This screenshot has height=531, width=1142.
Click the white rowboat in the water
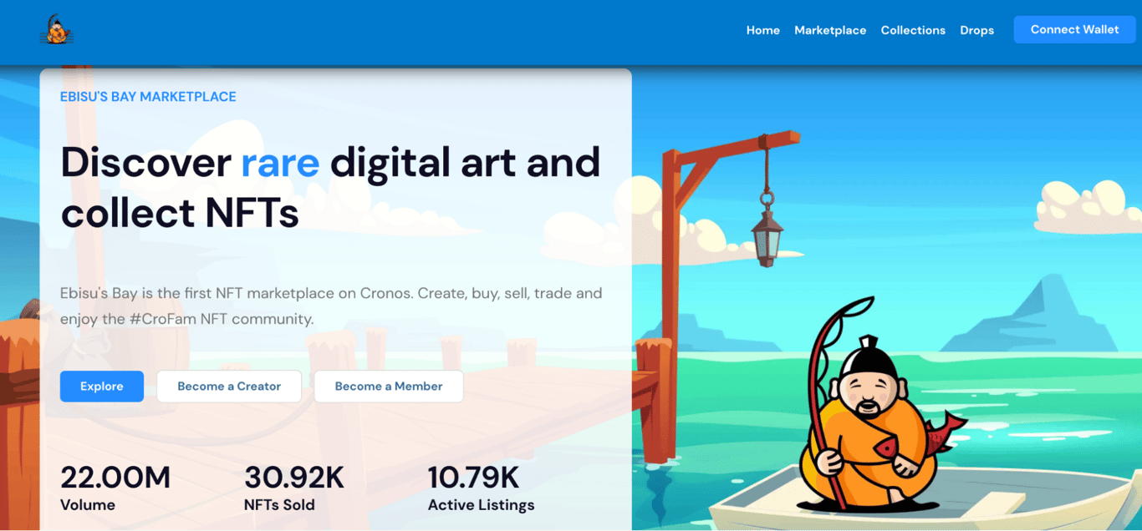920,499
